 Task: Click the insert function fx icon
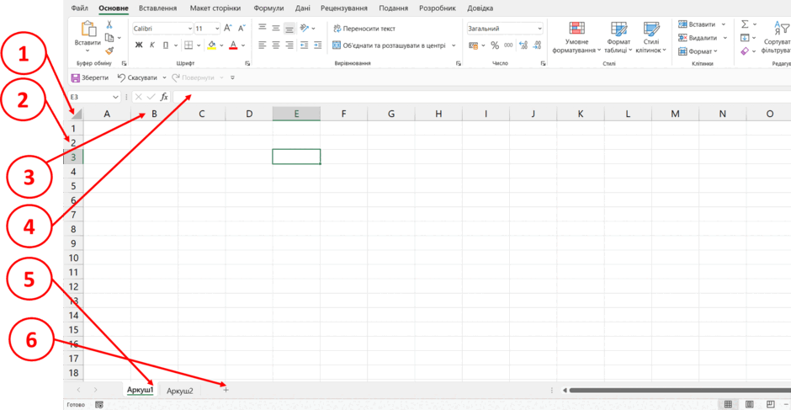pyautogui.click(x=164, y=97)
